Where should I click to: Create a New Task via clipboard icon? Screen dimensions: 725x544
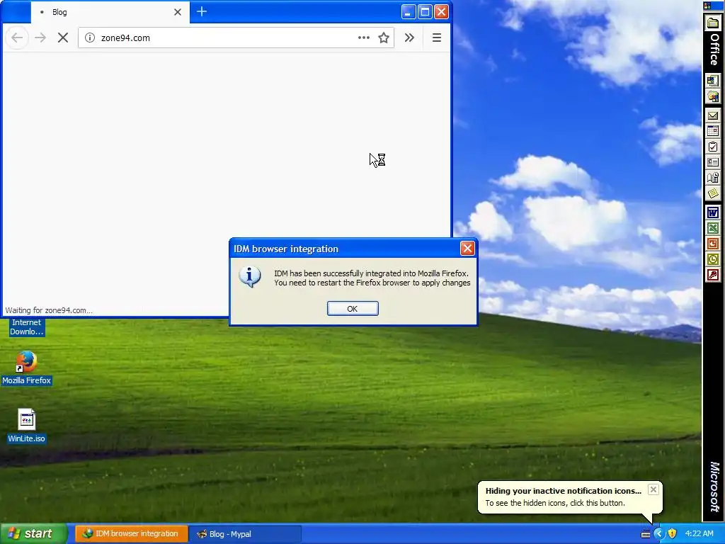(x=713, y=147)
